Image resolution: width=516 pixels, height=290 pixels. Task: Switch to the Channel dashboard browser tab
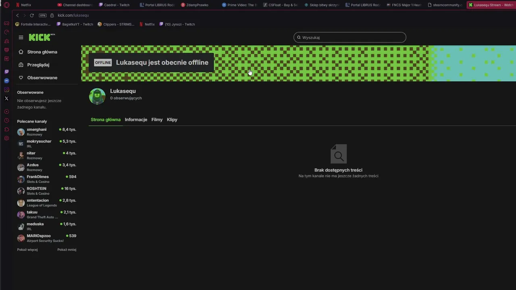(x=75, y=5)
